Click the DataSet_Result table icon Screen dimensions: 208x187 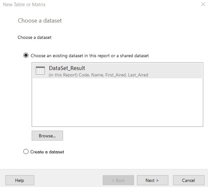click(x=40, y=71)
